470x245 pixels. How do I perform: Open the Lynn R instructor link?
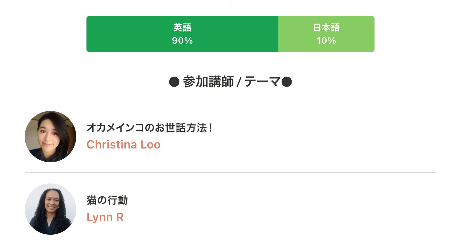point(105,217)
